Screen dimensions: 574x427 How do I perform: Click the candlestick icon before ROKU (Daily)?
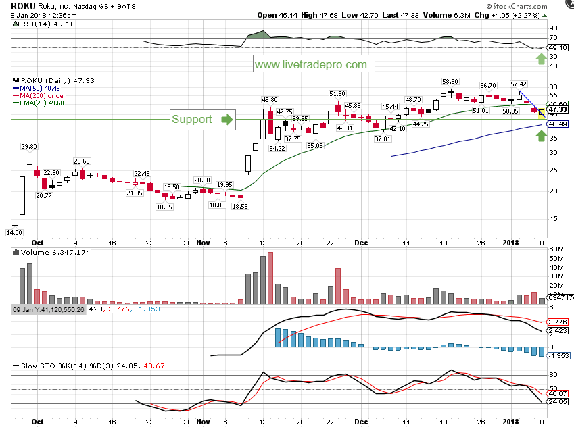pos(16,79)
